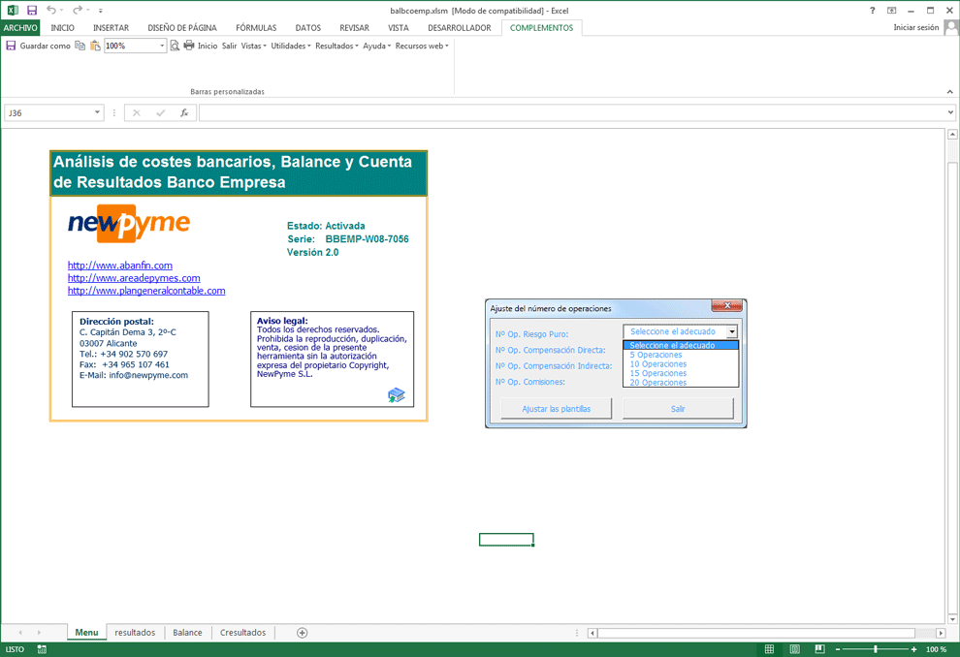The width and height of the screenshot is (960, 657).
Task: Open the Resultados dropdown menu
Action: (336, 46)
